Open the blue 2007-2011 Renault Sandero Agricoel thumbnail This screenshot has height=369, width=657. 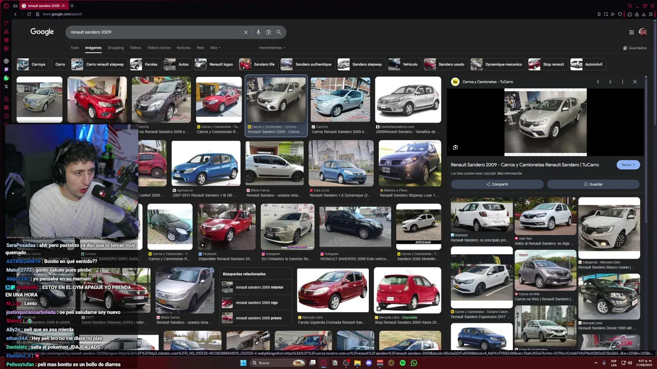click(206, 163)
